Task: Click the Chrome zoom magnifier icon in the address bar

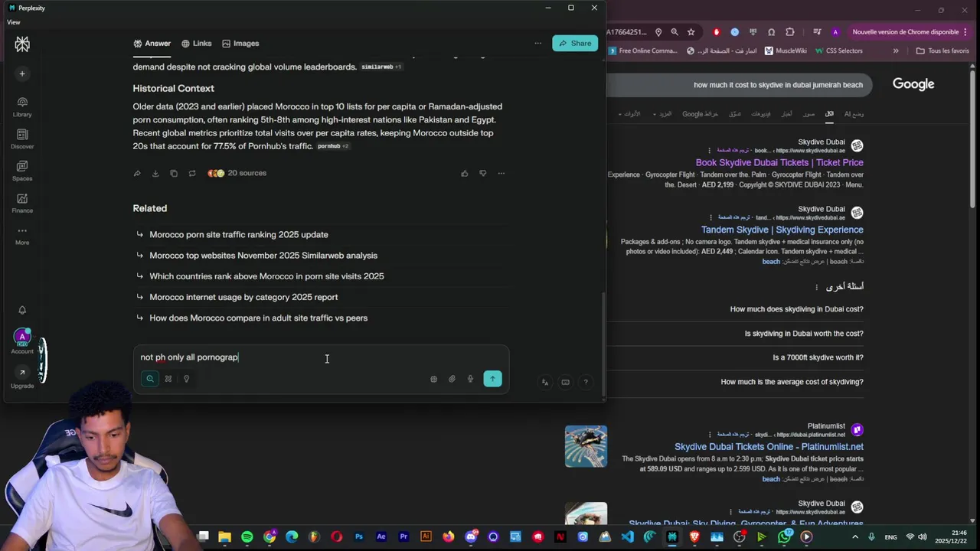Action: pyautogui.click(x=675, y=32)
